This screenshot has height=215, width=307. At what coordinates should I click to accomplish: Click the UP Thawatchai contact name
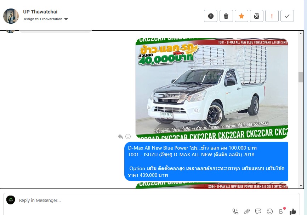[40, 12]
